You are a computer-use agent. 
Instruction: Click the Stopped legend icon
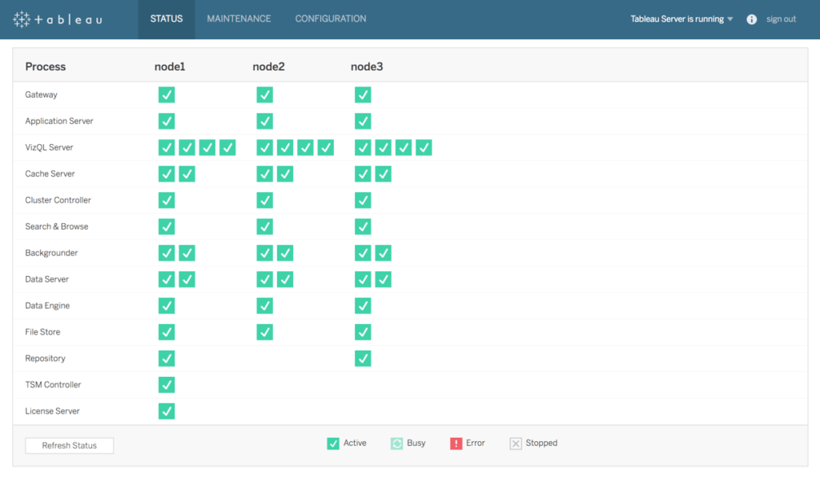pyautogui.click(x=516, y=443)
